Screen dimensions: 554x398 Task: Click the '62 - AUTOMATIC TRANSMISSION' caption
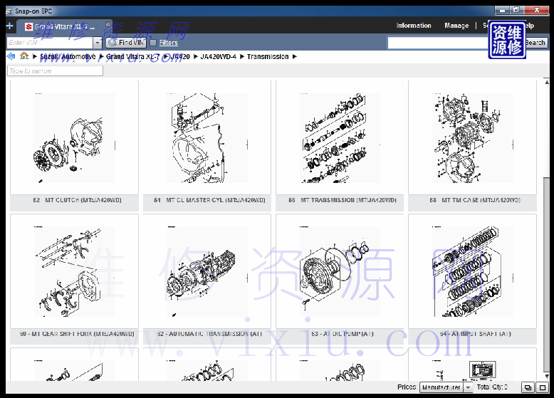(209, 334)
